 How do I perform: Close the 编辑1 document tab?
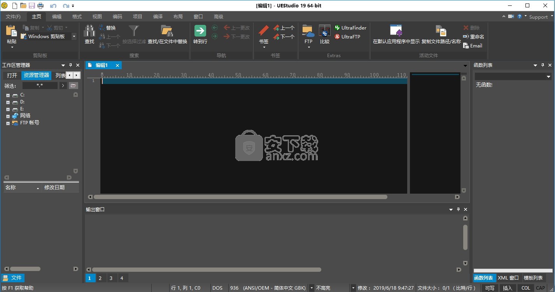[117, 65]
